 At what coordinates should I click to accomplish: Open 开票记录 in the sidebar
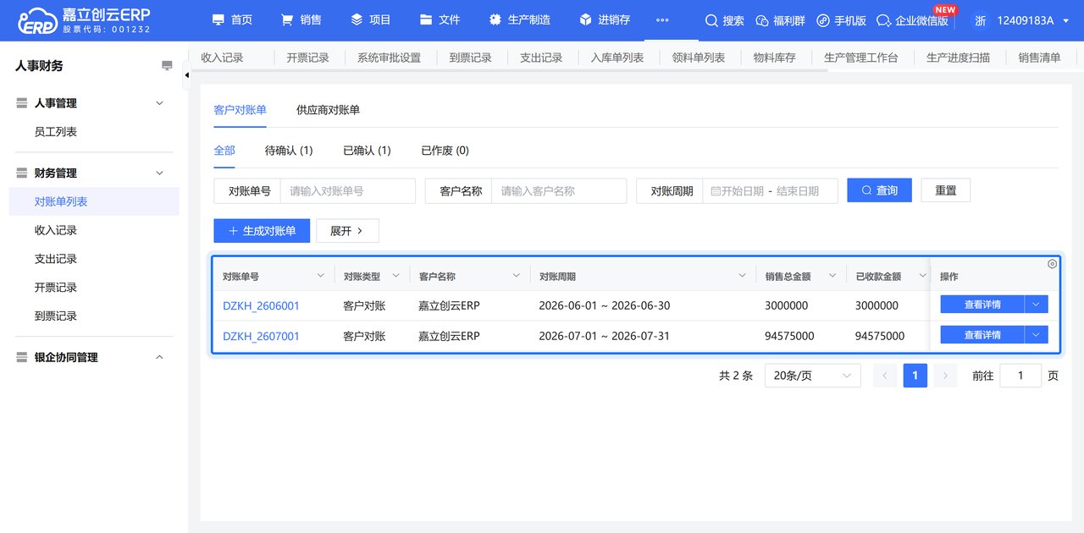click(56, 288)
